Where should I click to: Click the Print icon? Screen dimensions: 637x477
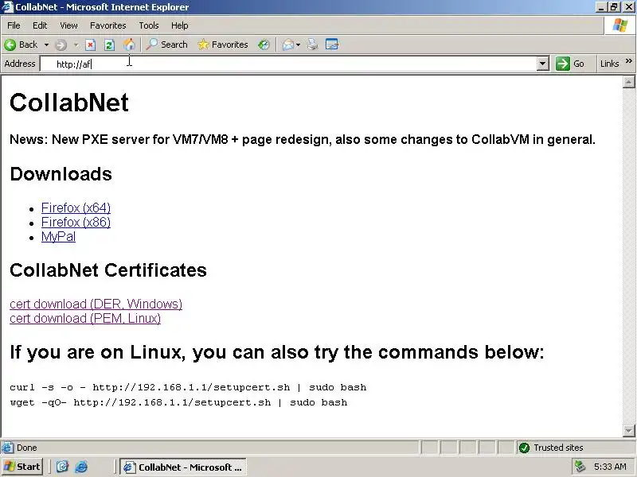(312, 45)
